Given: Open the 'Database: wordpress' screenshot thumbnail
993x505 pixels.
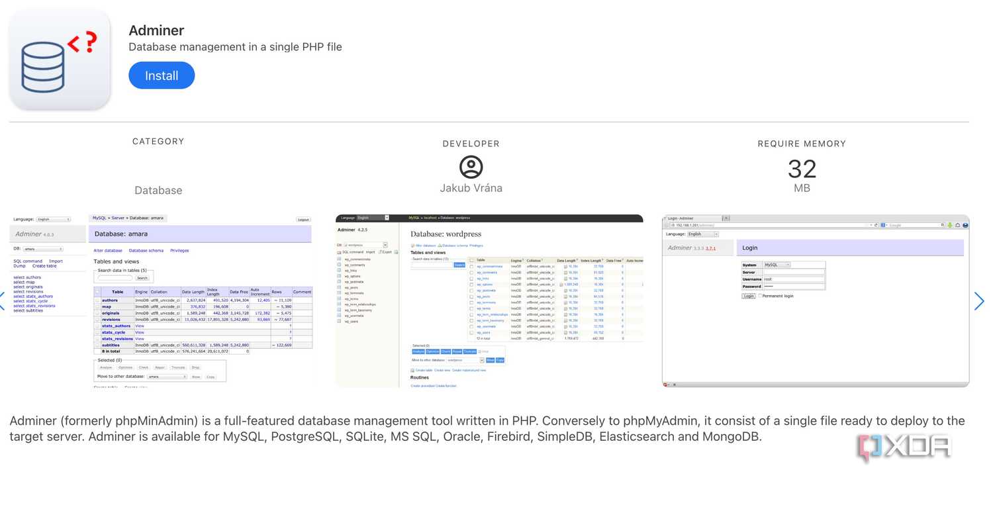Looking at the screenshot, I should point(489,300).
